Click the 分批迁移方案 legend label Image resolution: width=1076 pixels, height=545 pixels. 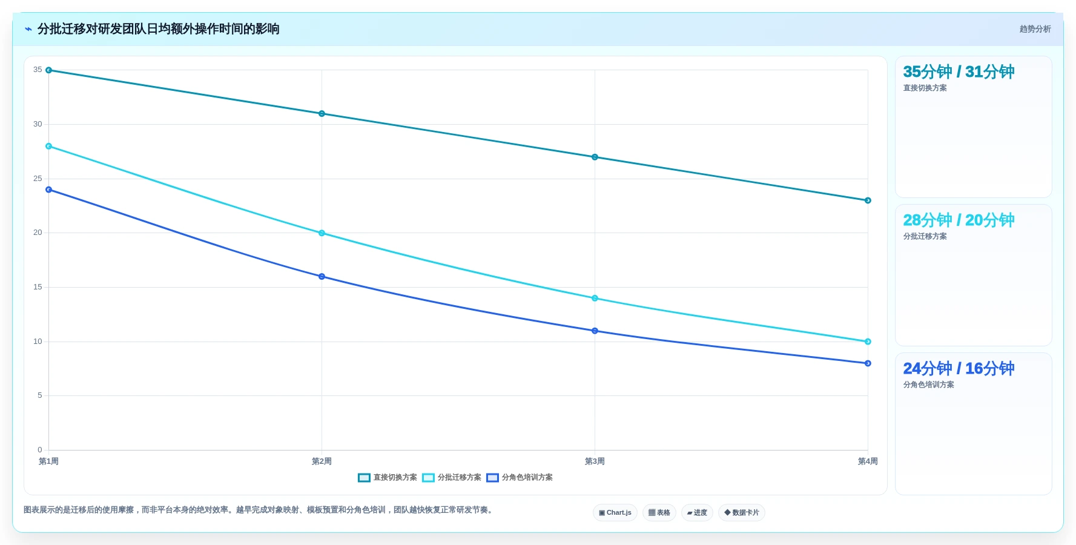click(x=459, y=478)
